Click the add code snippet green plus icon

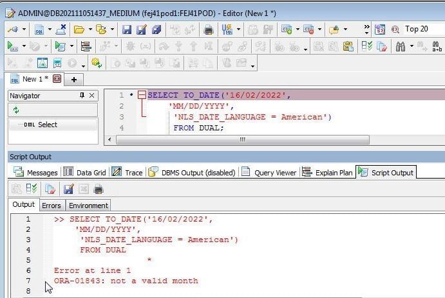[287, 29]
